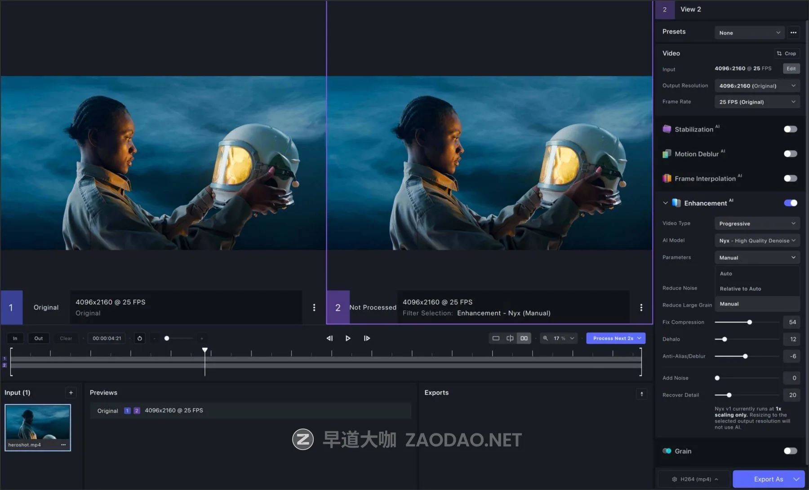
Task: Enable the Stabilization AI toggle
Action: point(790,129)
